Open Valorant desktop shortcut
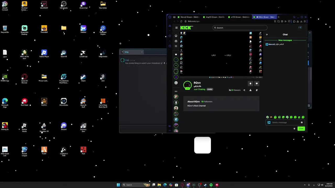Viewport: 335px width, 188px height. pyautogui.click(x=44, y=5)
